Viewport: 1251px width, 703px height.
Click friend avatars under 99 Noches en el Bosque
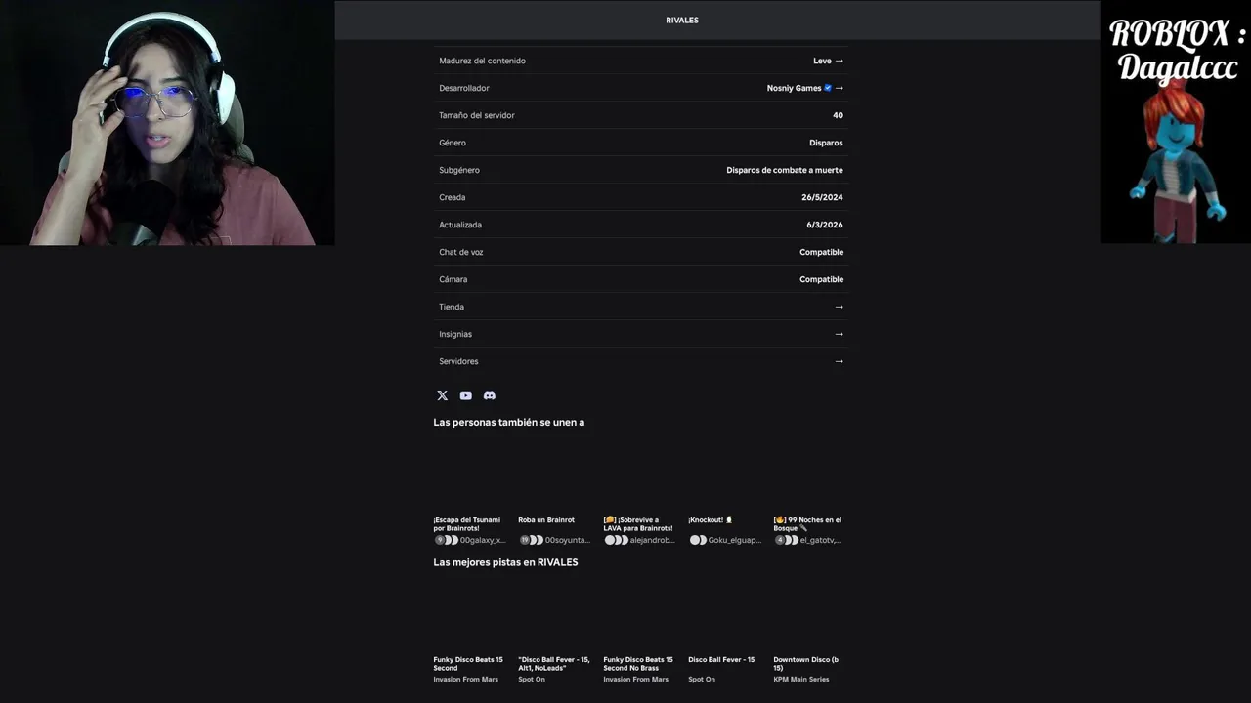(x=786, y=540)
